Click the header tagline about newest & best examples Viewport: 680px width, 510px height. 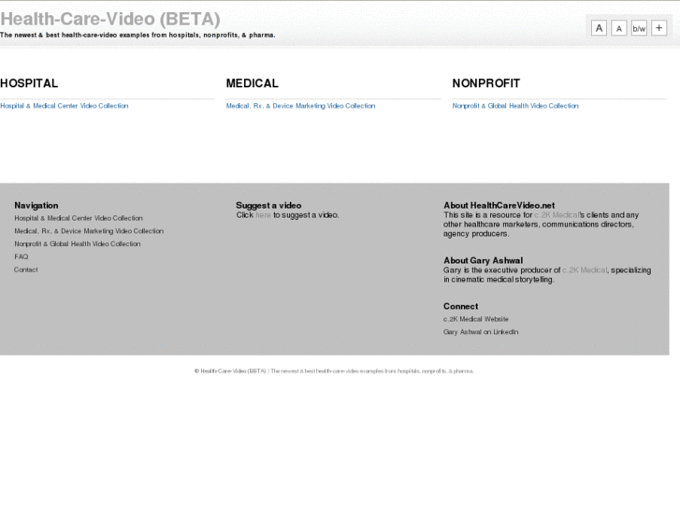(137, 36)
